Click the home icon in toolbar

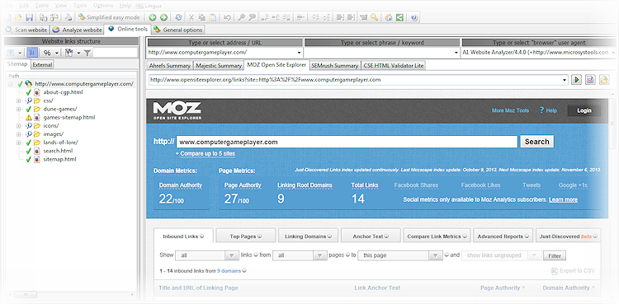[x=389, y=17]
